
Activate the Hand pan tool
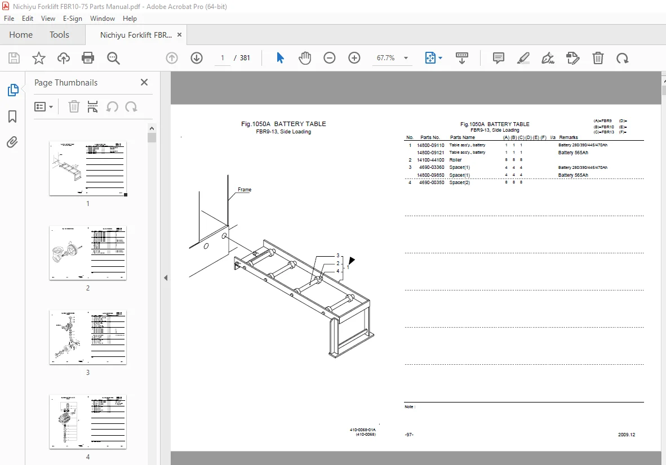click(304, 58)
